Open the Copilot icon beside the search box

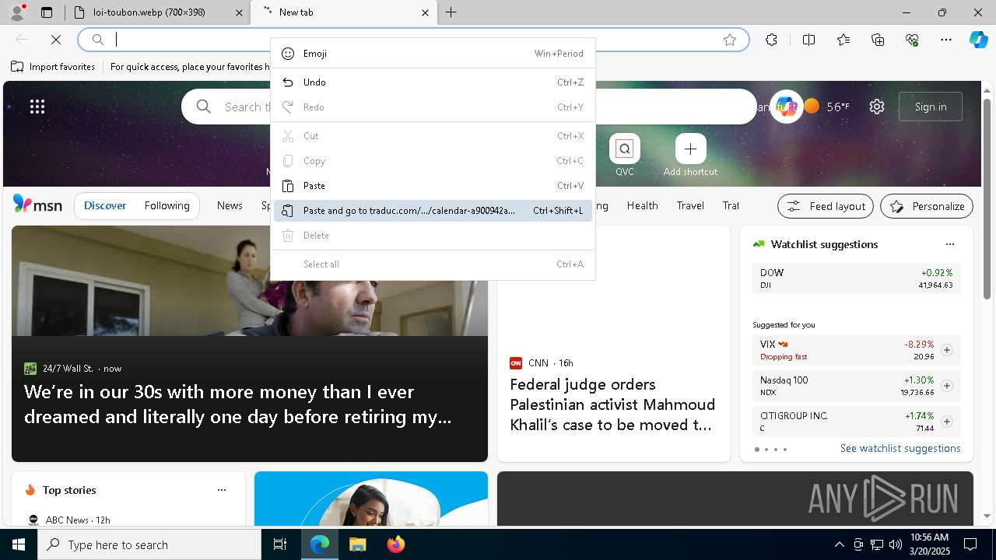click(x=786, y=107)
